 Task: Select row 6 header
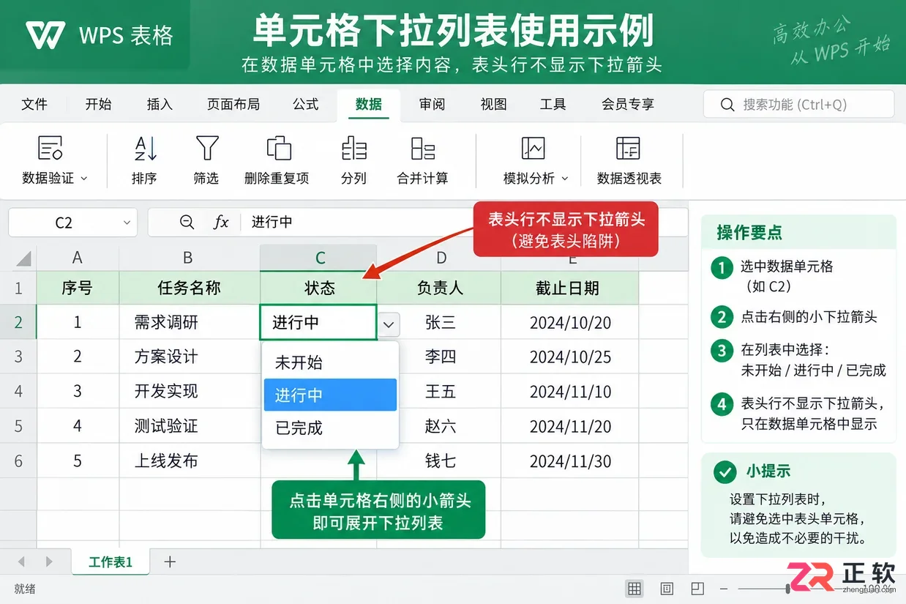click(x=18, y=461)
